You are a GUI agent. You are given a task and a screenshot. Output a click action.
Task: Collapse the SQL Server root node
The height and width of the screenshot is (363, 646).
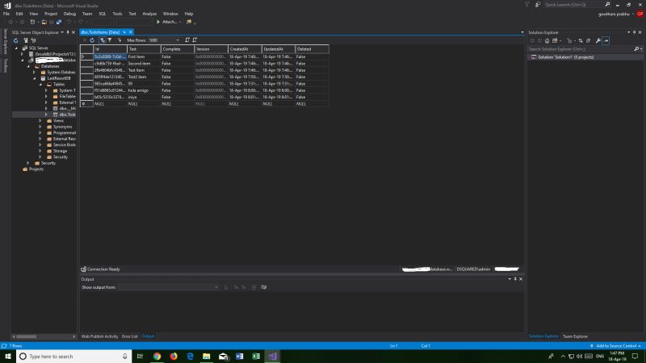[x=16, y=48]
